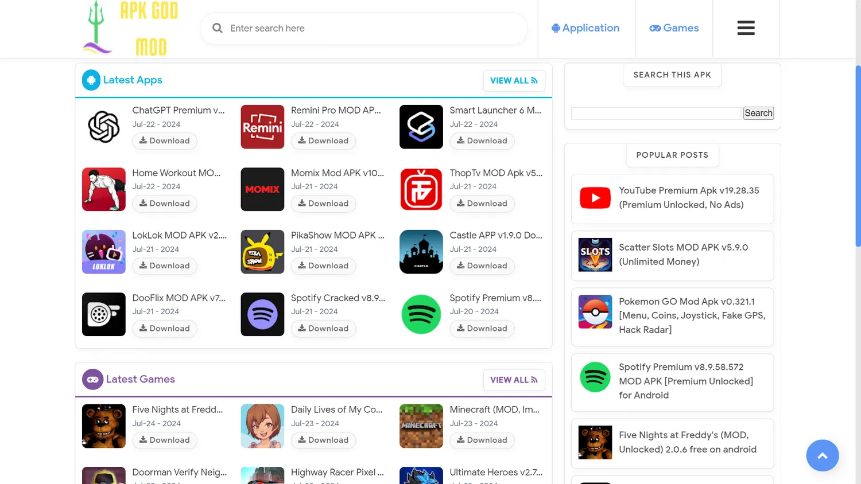Image resolution: width=861 pixels, height=484 pixels.
Task: Open the Momix Mod APK icon
Action: (x=262, y=189)
